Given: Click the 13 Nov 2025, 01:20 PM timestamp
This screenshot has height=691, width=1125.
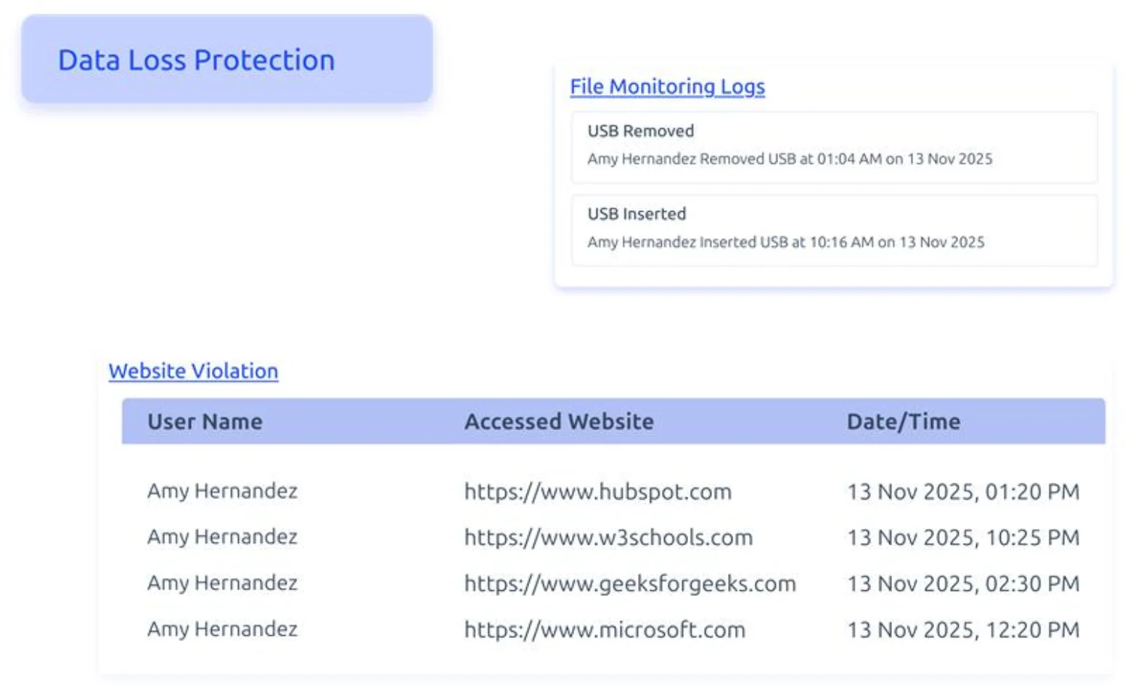Looking at the screenshot, I should tap(963, 492).
